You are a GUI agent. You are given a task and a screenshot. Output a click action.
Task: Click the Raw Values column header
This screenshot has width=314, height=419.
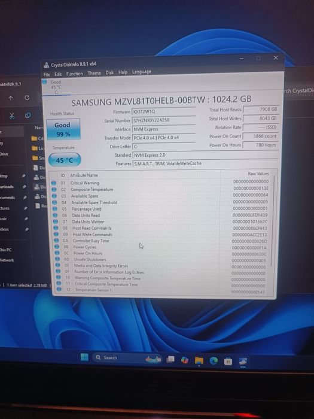[258, 174]
